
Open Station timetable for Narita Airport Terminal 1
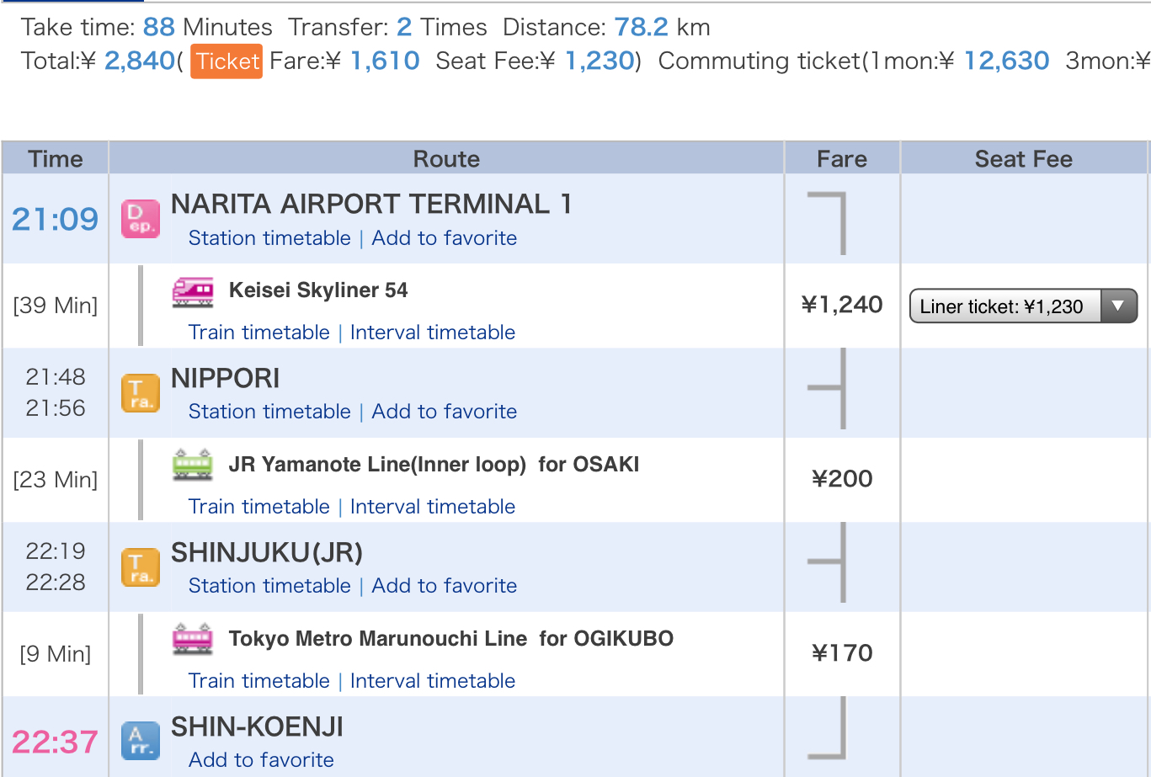(x=269, y=238)
